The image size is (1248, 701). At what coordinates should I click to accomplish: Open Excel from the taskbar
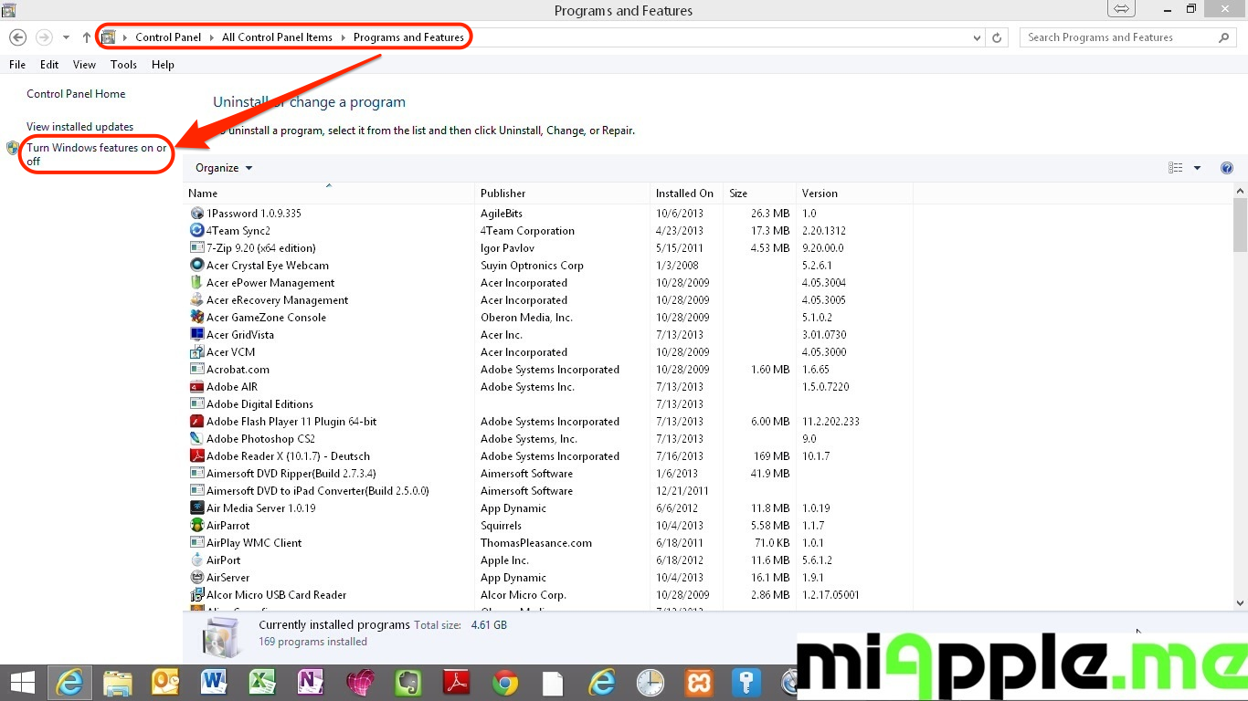click(262, 682)
